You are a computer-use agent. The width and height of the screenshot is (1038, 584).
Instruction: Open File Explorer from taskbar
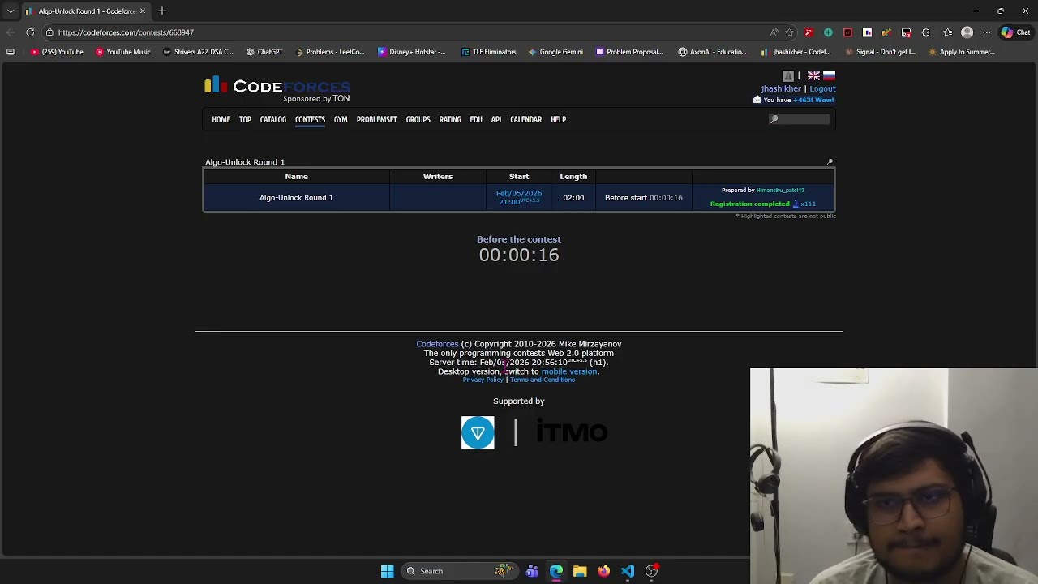(580, 571)
